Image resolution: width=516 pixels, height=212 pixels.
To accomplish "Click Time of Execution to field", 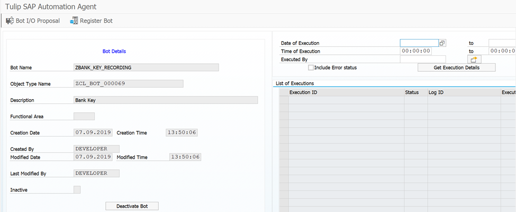I will pos(502,51).
